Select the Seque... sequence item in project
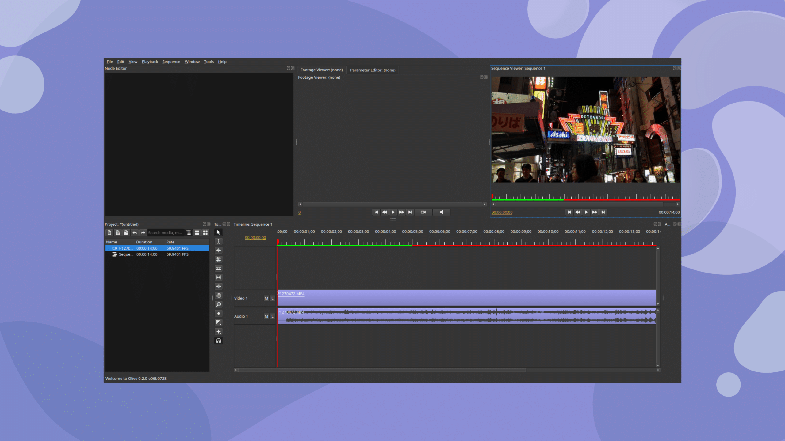Viewport: 785px width, 441px height. pos(157,254)
